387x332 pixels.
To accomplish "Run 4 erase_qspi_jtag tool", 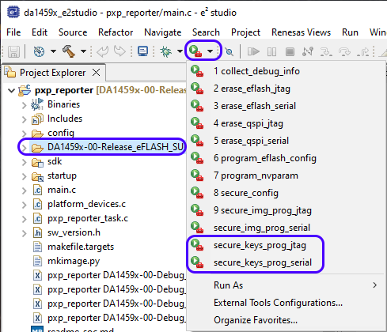I will [x=286, y=123].
